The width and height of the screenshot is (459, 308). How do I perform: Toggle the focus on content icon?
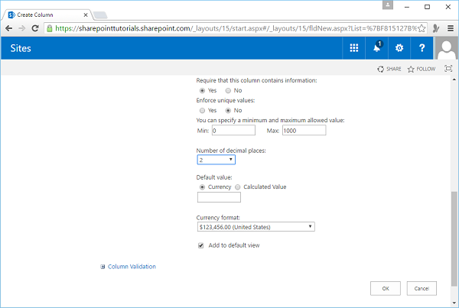pos(448,69)
